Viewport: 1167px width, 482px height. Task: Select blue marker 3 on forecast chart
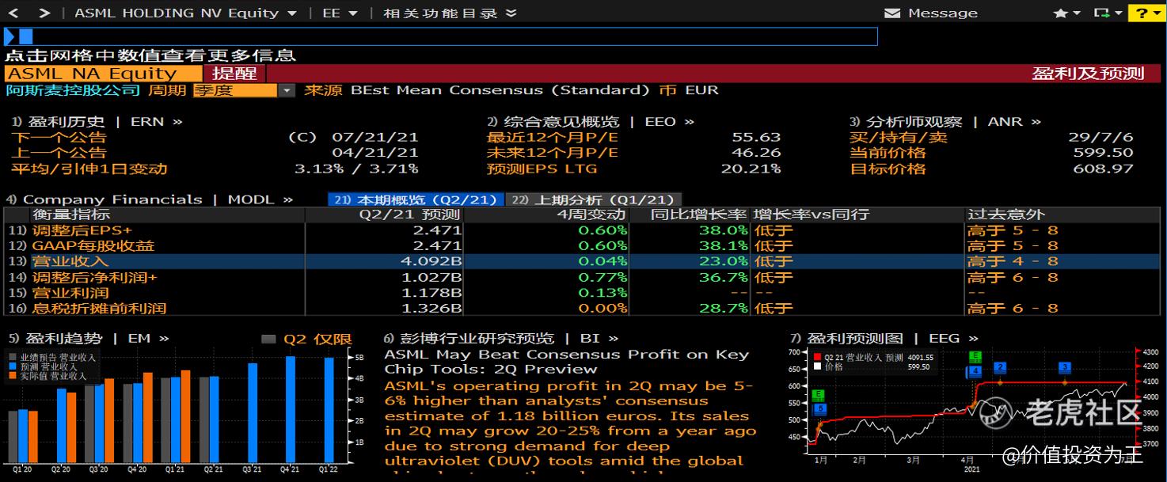point(1065,367)
